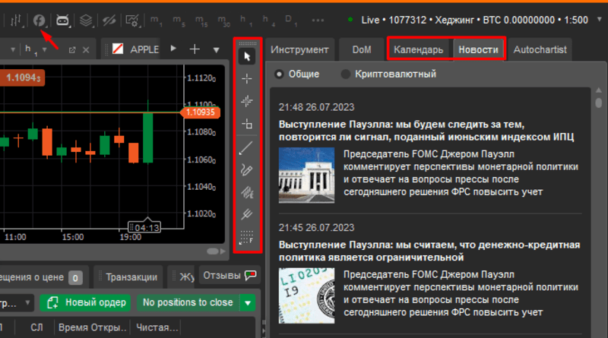The width and height of the screenshot is (608, 338).
Task: Select the crosshair tool
Action: [x=247, y=79]
